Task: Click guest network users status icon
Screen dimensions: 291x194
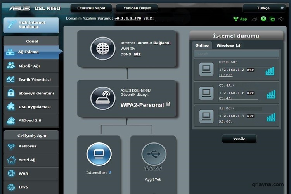Action: point(255,19)
